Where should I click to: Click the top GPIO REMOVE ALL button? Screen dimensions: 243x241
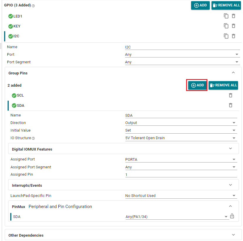click(226, 5)
